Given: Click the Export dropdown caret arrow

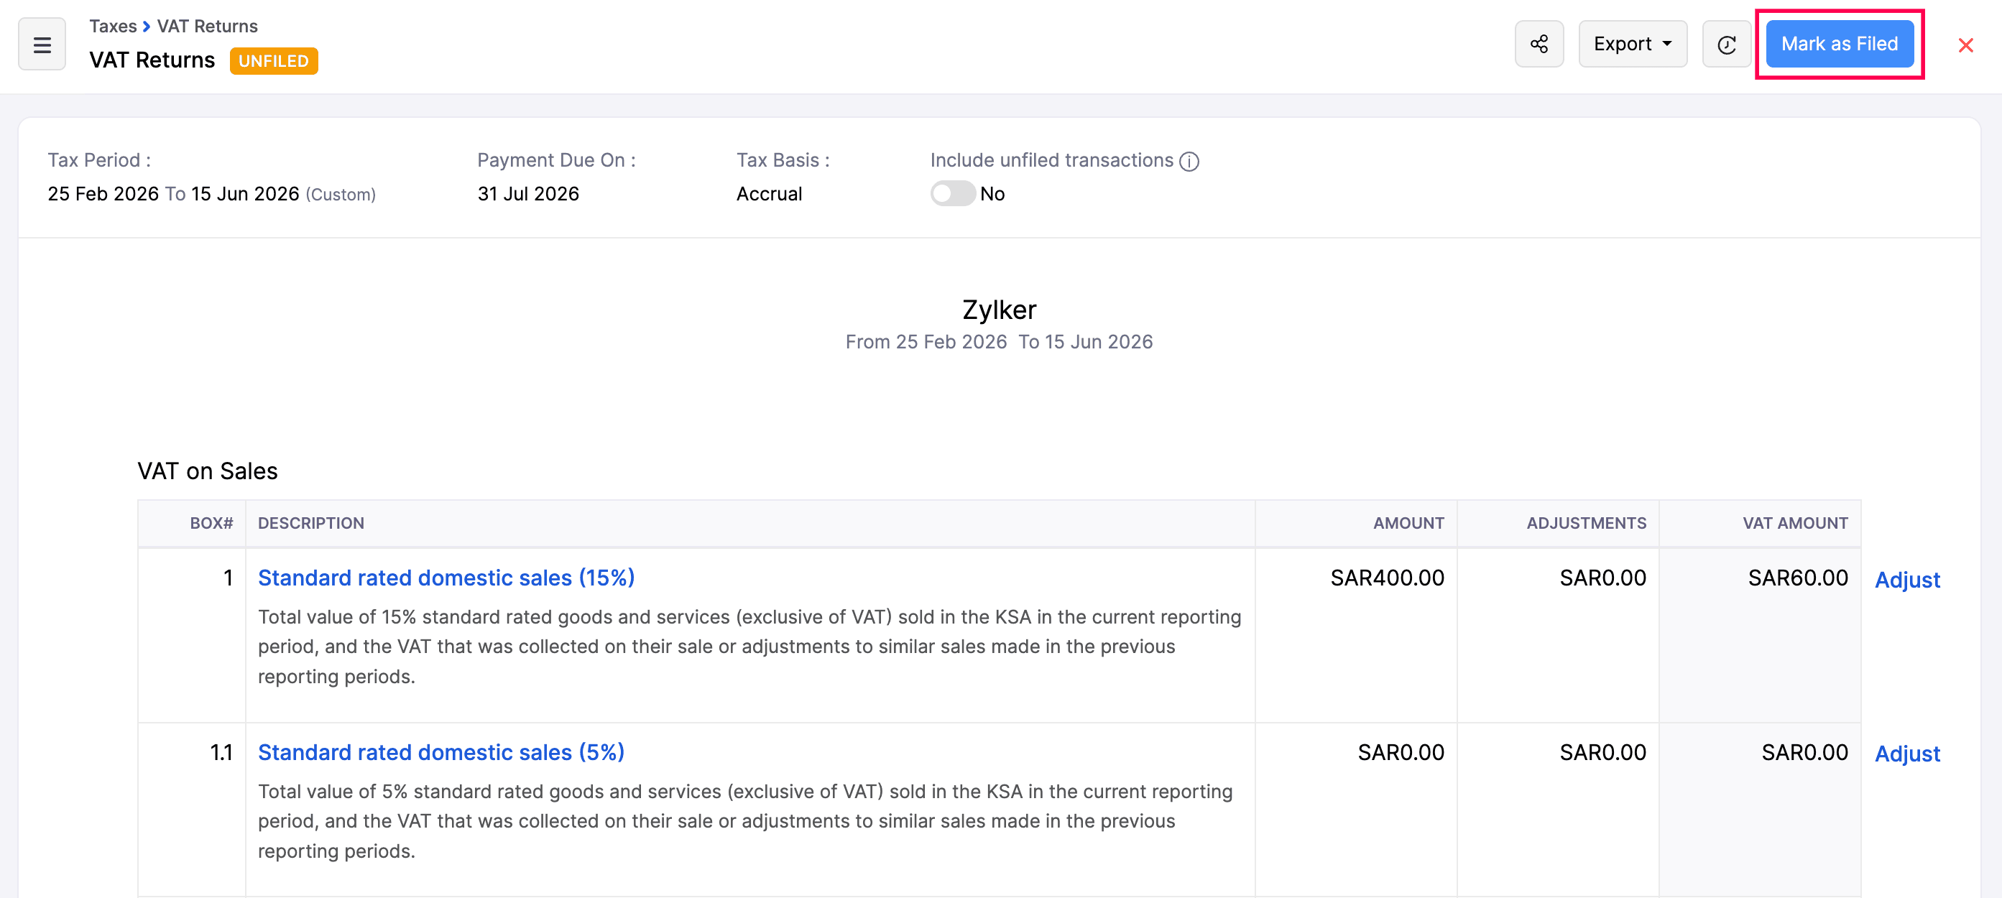Looking at the screenshot, I should [1667, 45].
